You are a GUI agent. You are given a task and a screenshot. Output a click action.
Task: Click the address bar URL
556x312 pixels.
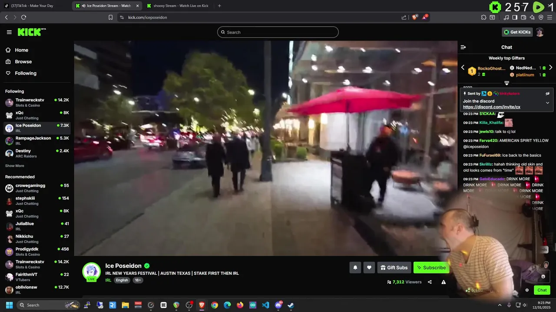pyautogui.click(x=148, y=17)
